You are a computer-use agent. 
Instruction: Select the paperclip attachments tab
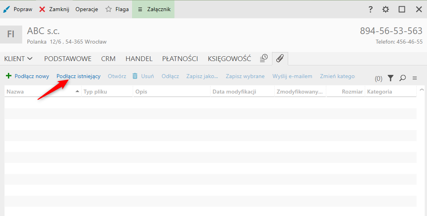tap(280, 59)
